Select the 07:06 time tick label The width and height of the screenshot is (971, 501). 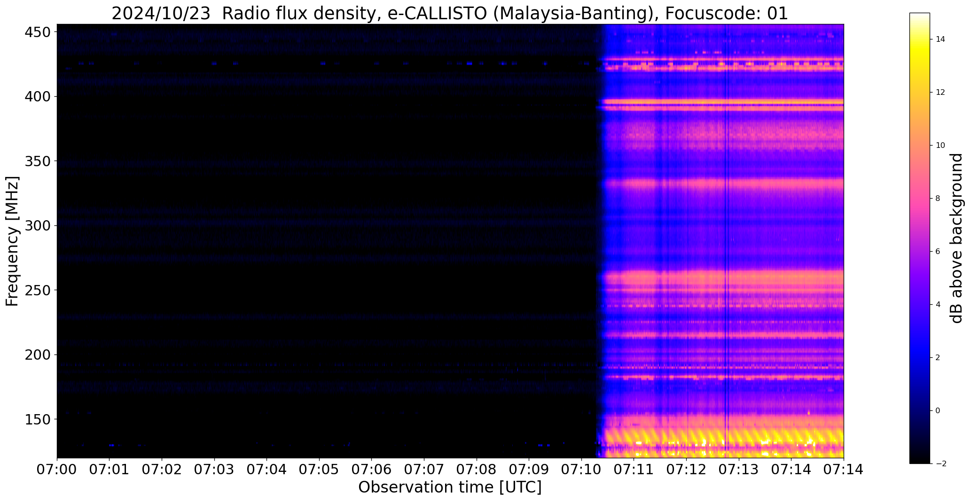pyautogui.click(x=372, y=470)
